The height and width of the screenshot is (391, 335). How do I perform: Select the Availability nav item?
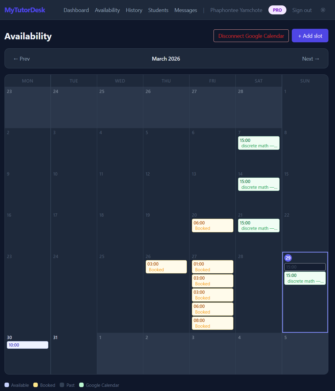point(107,10)
